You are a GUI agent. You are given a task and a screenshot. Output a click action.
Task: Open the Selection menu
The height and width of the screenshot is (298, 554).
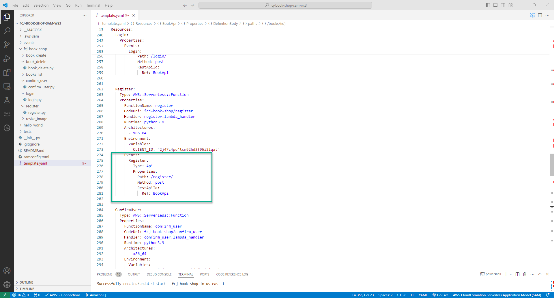pyautogui.click(x=41, y=5)
